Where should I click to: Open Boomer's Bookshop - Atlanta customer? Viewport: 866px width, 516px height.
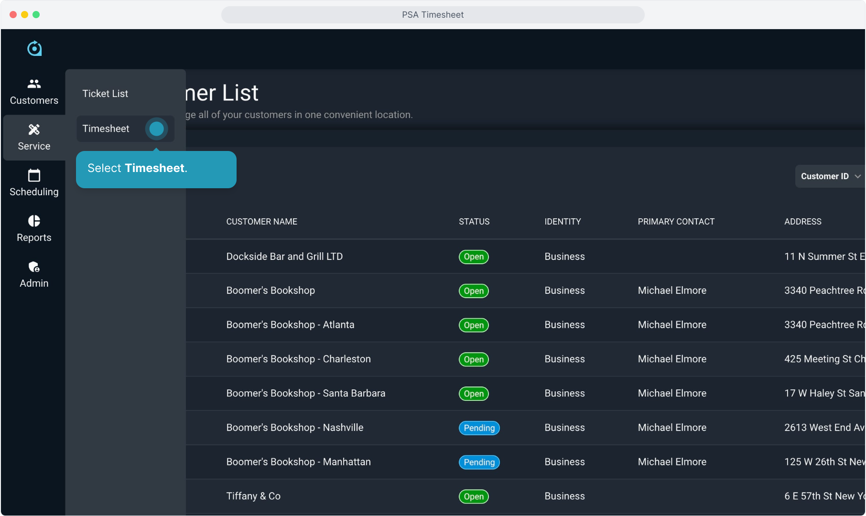pos(290,325)
